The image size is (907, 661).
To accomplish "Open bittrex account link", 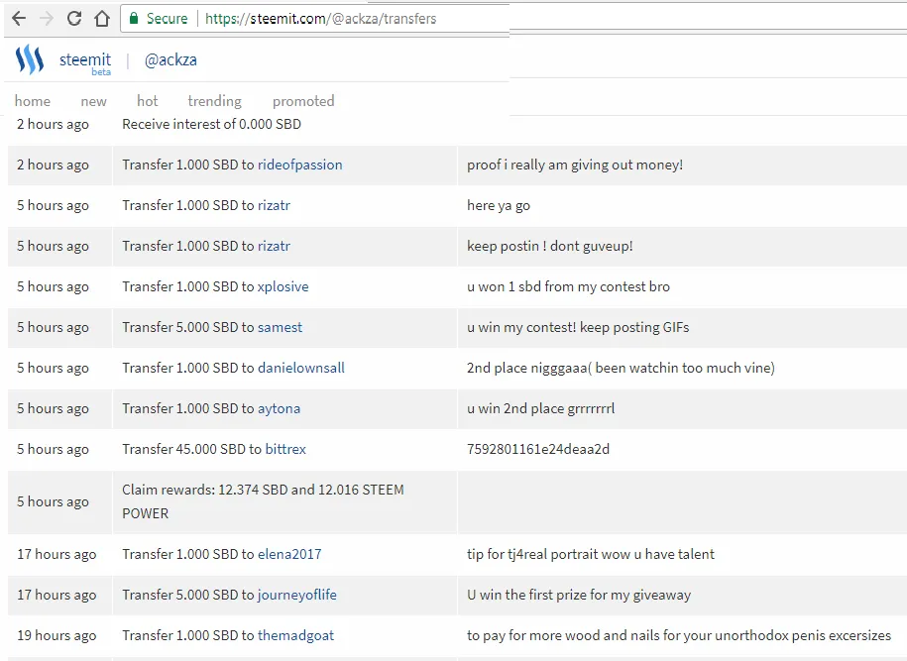I will pyautogui.click(x=285, y=449).
